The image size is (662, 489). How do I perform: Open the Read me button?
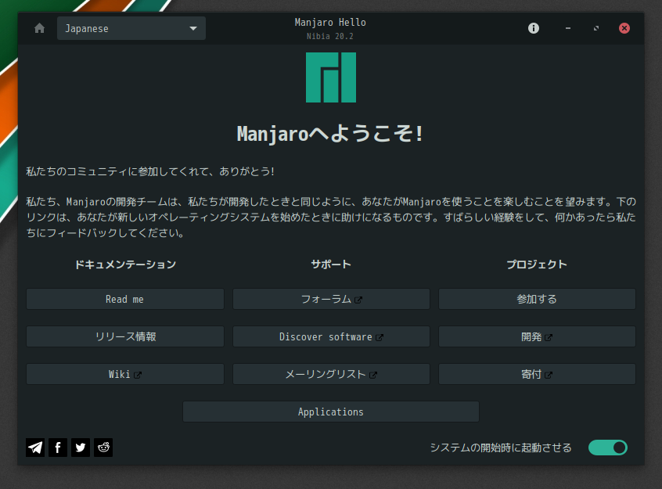point(125,299)
